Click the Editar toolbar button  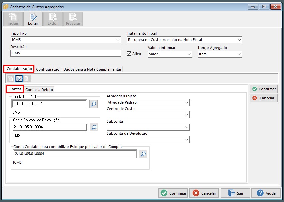(33, 19)
